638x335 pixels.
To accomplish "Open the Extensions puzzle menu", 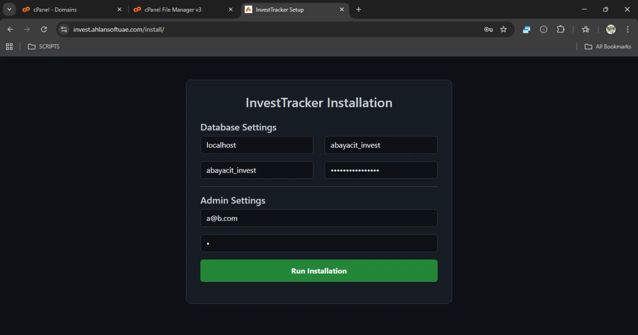I will pos(561,29).
